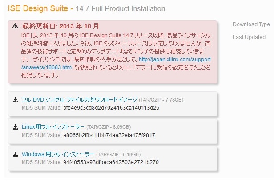Open the フル DVD シングル ファイル download link

coord(79,100)
